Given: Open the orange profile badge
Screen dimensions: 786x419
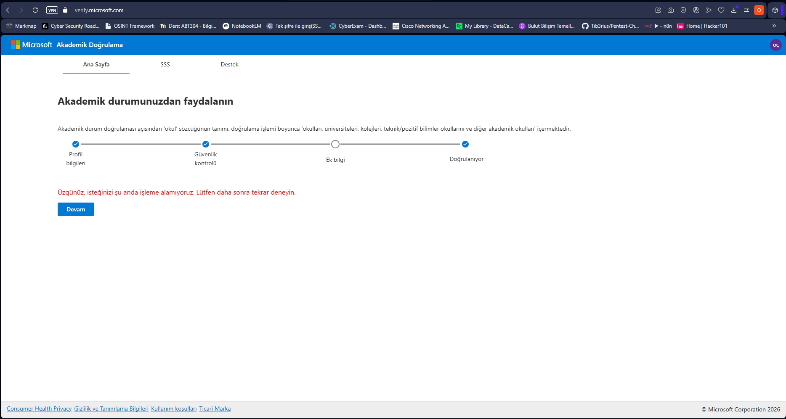Looking at the screenshot, I should 759,10.
